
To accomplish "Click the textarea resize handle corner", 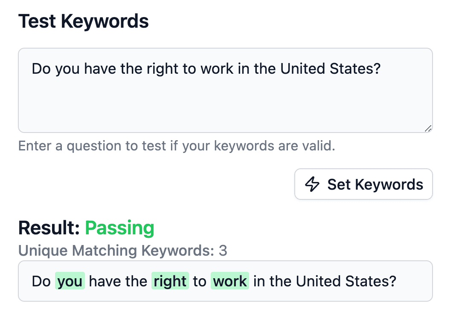I will point(428,128).
